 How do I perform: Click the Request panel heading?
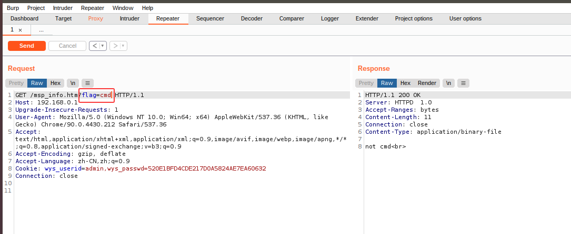point(21,69)
